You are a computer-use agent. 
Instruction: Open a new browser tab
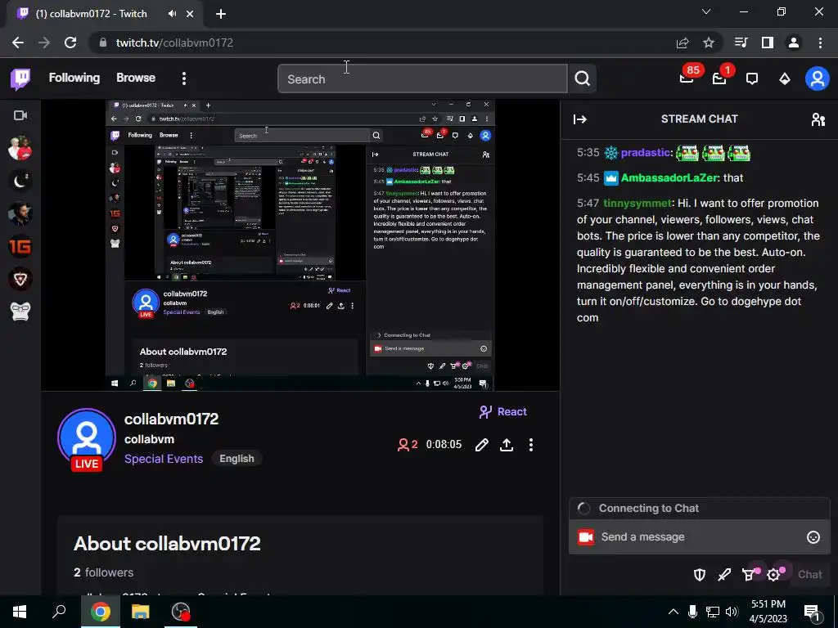pyautogui.click(x=221, y=14)
